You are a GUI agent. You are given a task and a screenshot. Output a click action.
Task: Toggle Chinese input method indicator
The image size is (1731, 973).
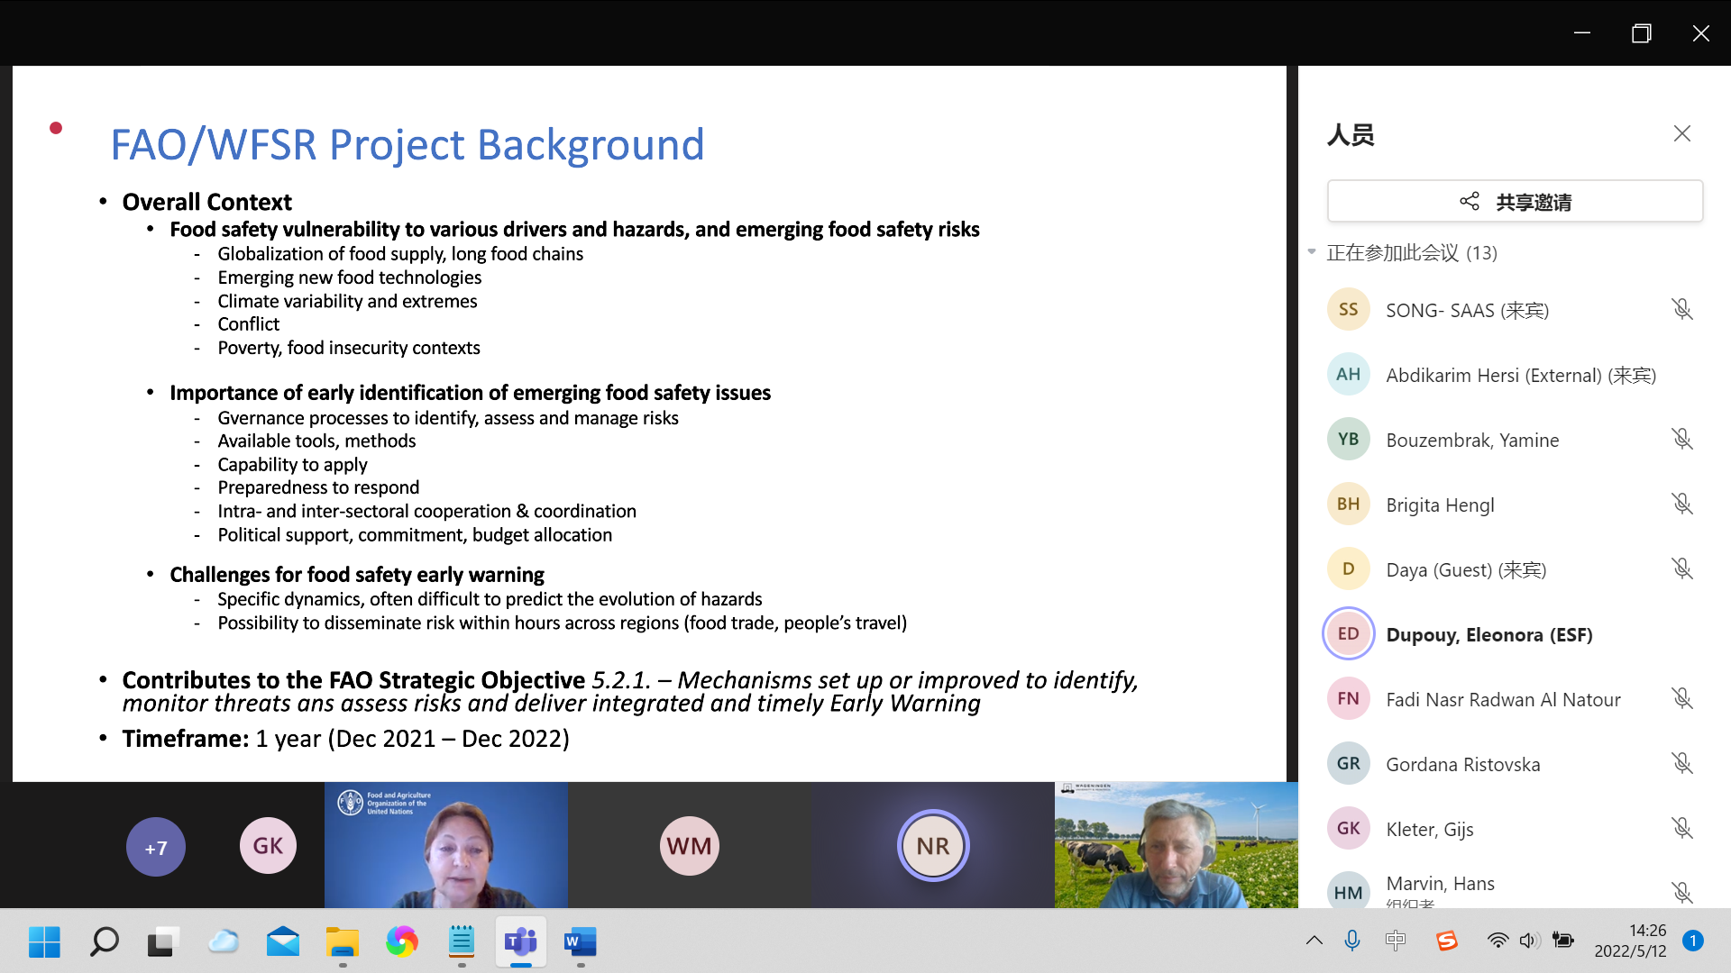point(1396,941)
